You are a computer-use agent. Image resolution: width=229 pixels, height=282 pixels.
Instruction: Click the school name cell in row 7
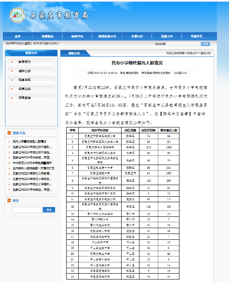pos(100,173)
